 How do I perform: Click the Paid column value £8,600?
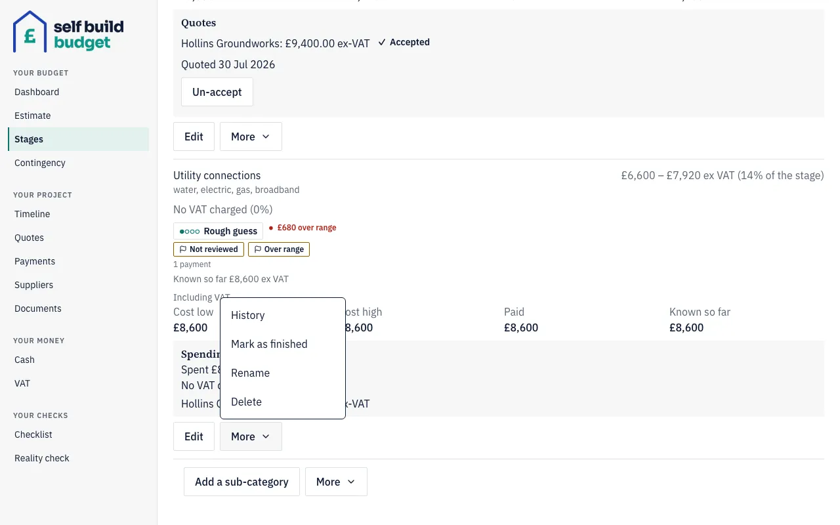tap(521, 327)
